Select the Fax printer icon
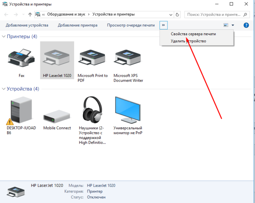The height and width of the screenshot is (203, 255). coord(21,59)
